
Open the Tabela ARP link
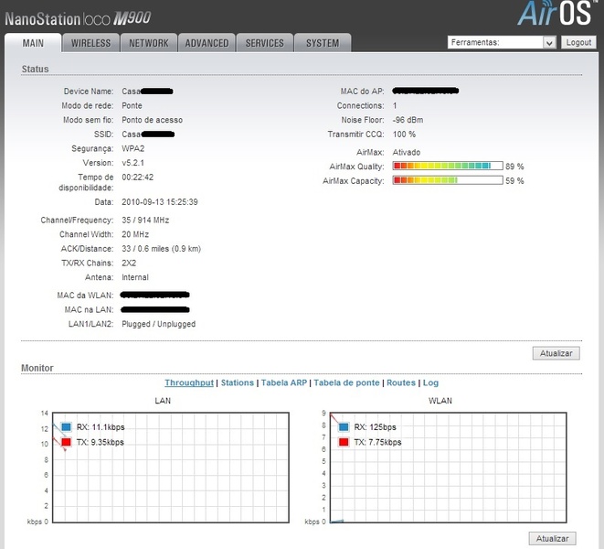click(x=284, y=382)
